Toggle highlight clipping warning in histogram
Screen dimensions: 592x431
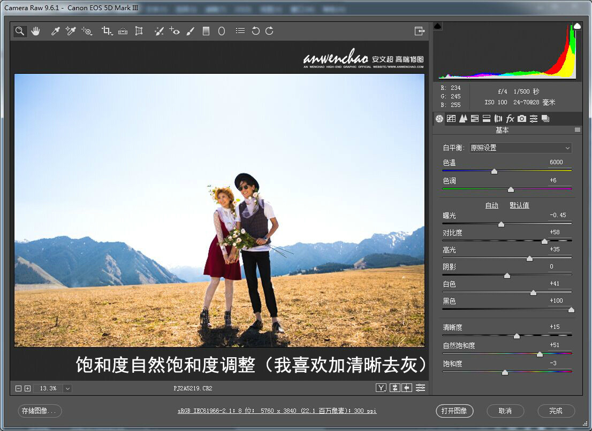pyautogui.click(x=577, y=26)
